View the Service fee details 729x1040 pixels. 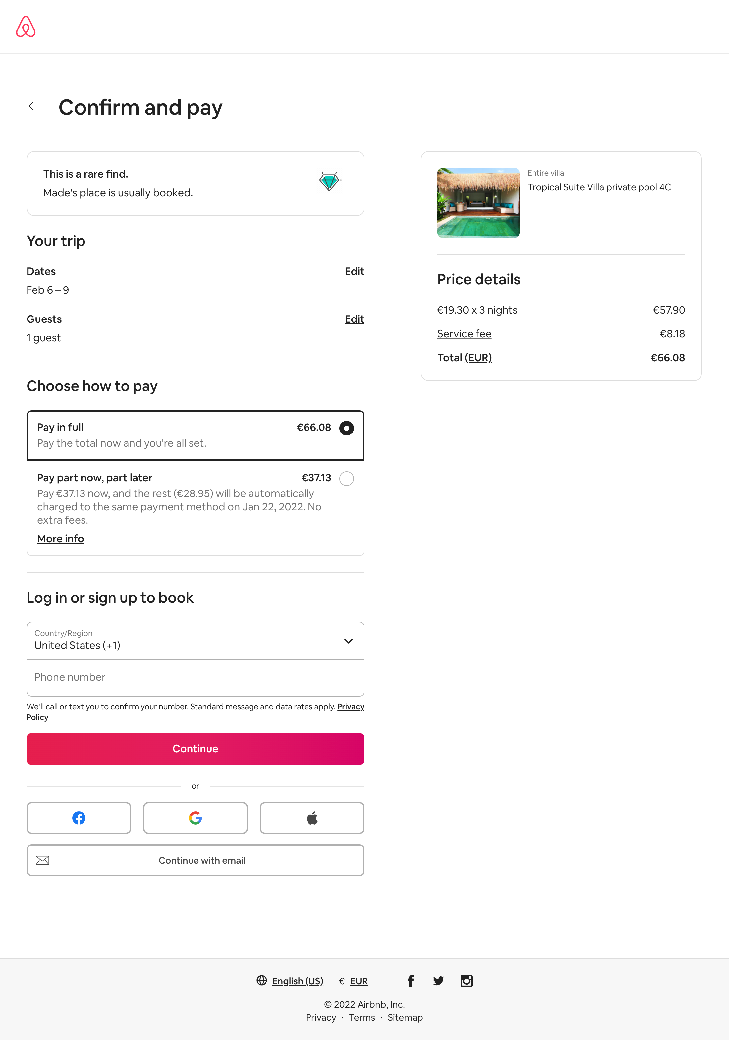[x=464, y=334]
